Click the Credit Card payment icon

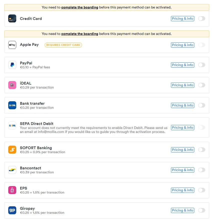(x=12, y=18)
